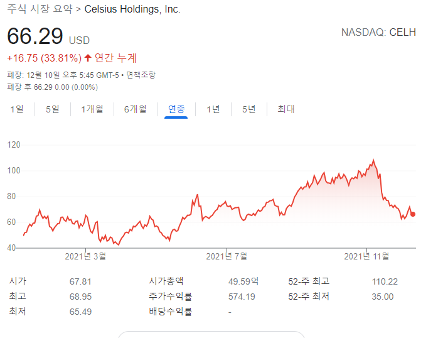Click the 최저 value 65.49
The height and width of the screenshot is (338, 443).
pyautogui.click(x=80, y=312)
